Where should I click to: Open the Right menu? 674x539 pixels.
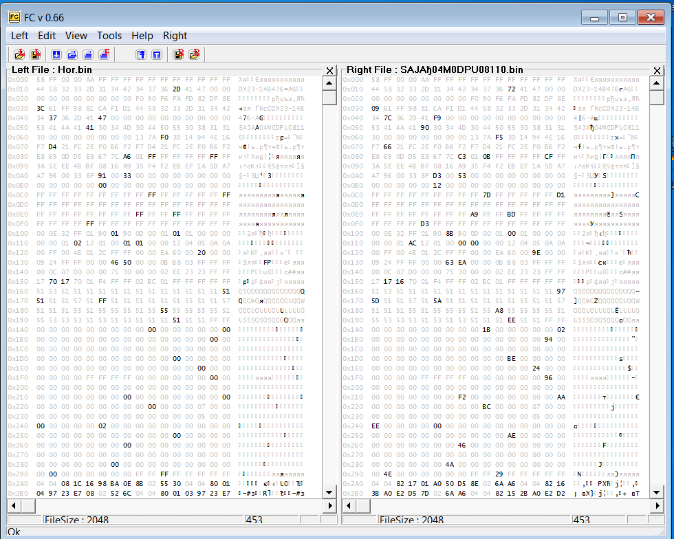pos(175,36)
